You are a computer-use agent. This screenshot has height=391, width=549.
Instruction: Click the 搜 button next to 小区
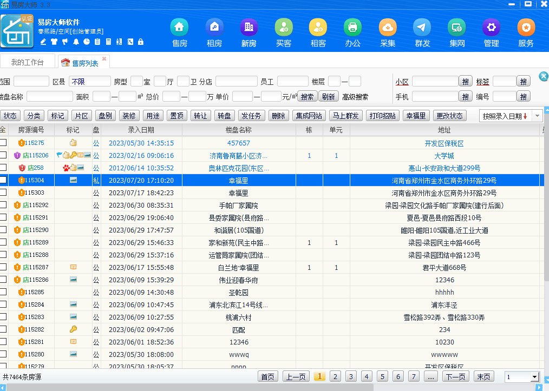[465, 82]
